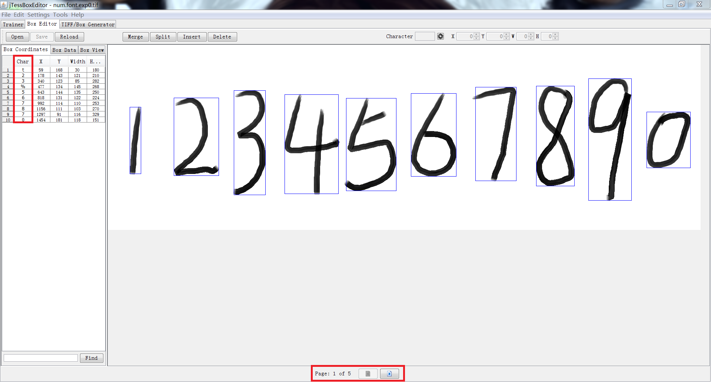Click the Find button
The image size is (711, 382).
tap(92, 358)
